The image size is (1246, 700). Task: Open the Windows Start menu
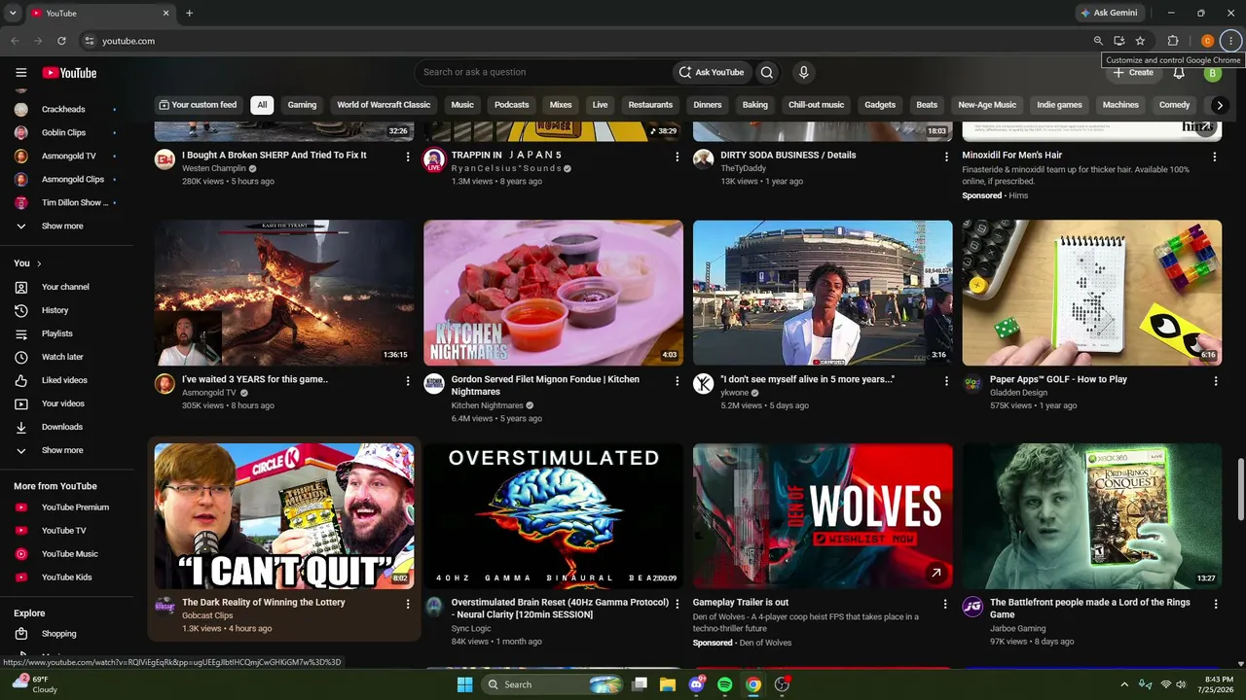click(x=464, y=684)
